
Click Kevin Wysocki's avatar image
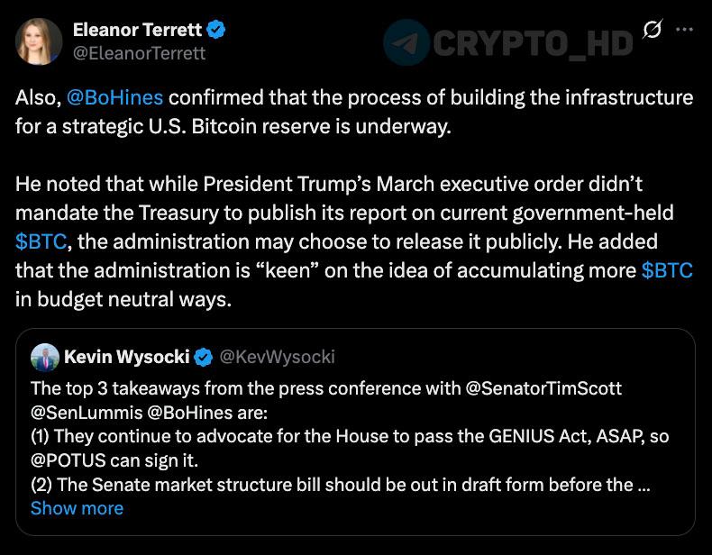pos(45,357)
